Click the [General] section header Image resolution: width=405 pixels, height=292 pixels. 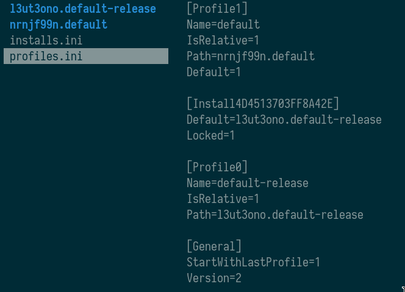(214, 246)
